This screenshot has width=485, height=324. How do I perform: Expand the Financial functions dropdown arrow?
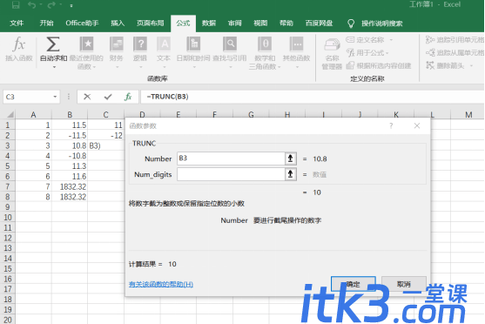tap(118, 67)
